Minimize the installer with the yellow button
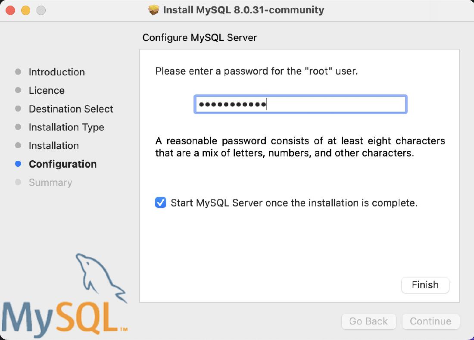The width and height of the screenshot is (474, 340). point(26,10)
